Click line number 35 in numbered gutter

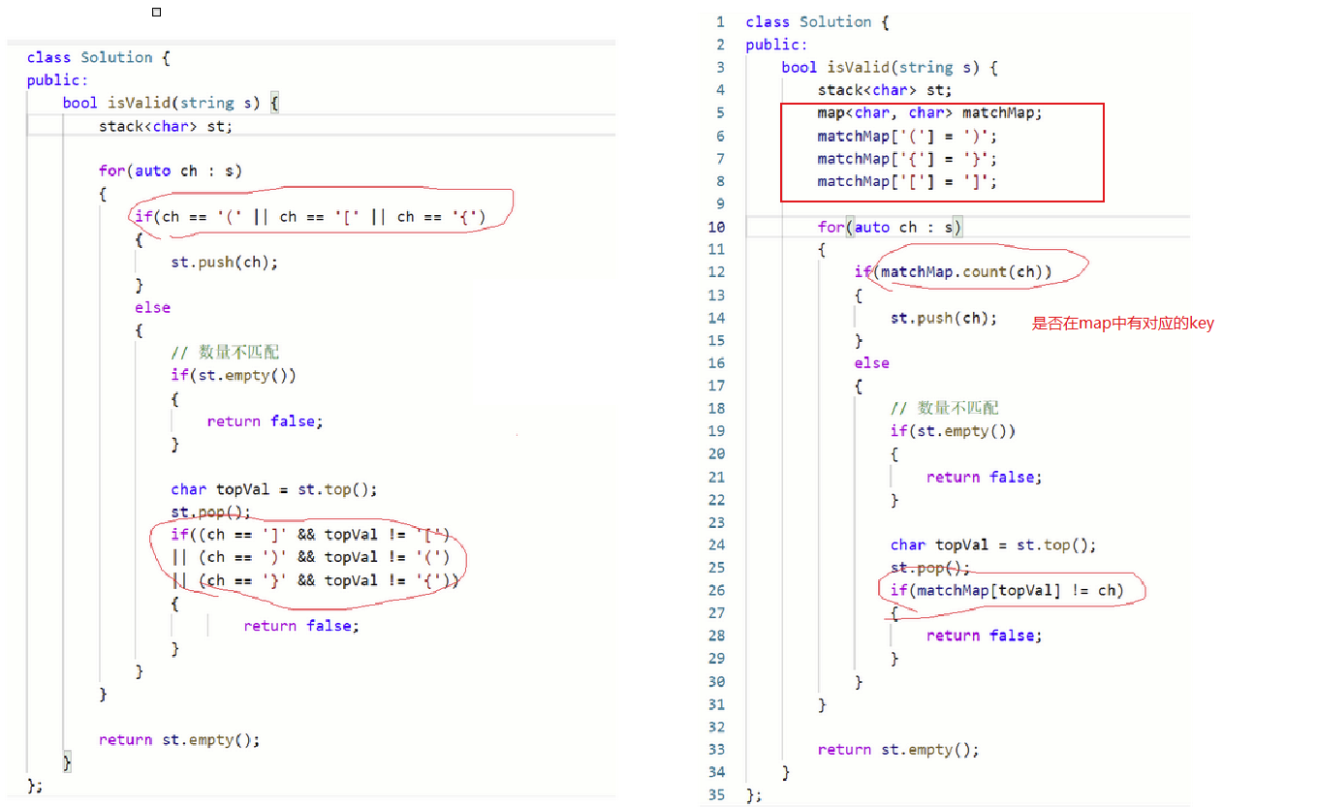(717, 794)
